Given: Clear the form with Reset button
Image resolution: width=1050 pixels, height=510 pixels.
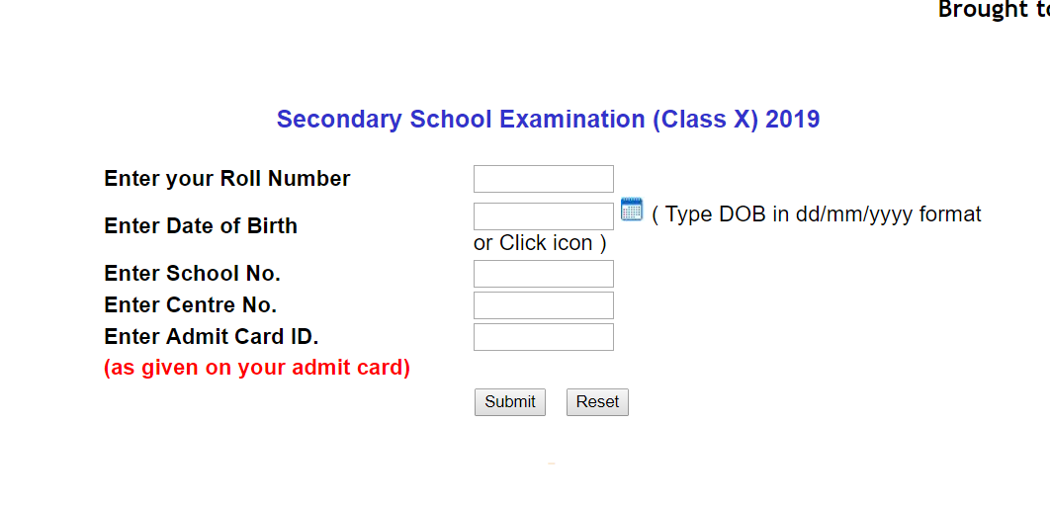Looking at the screenshot, I should [597, 402].
